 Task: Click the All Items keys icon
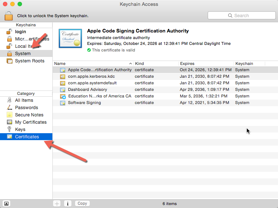coord(10,100)
